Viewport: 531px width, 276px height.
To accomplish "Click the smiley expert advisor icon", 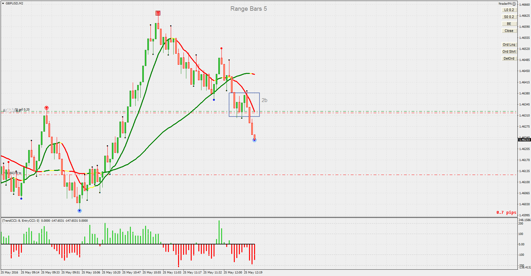I will [x=514, y=4].
